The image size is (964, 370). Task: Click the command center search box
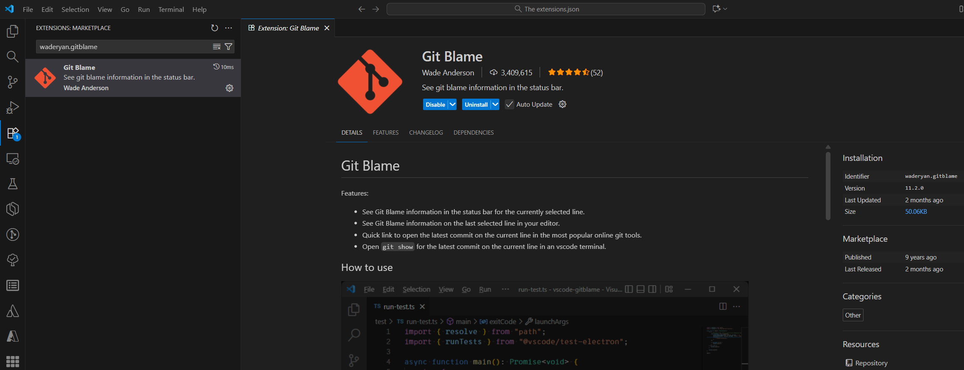tap(546, 9)
